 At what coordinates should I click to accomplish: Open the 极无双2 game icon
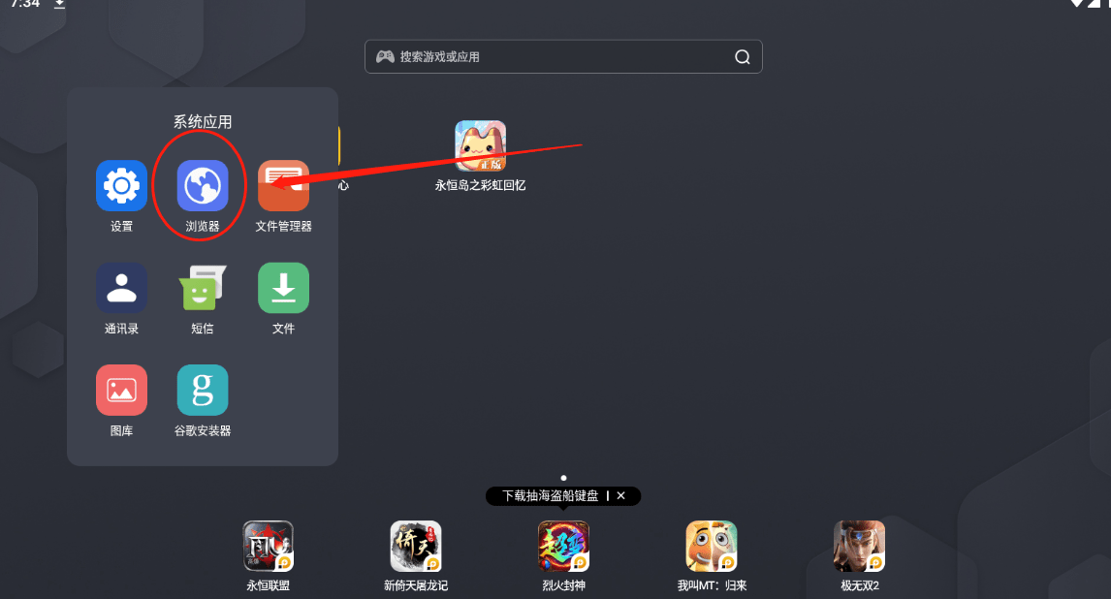[860, 546]
